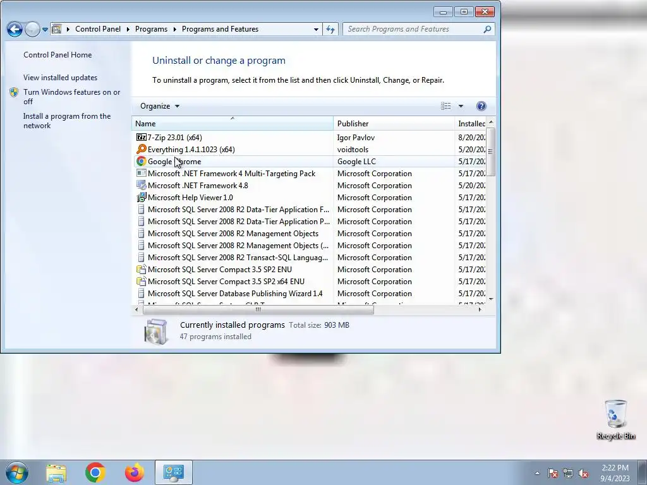647x485 pixels.
Task: Open the Windows Start orb
Action: point(17,472)
